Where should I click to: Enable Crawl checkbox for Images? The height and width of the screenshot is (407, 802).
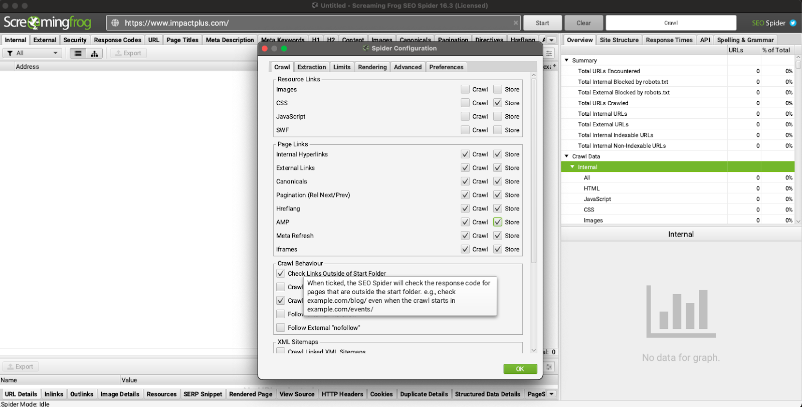click(465, 89)
